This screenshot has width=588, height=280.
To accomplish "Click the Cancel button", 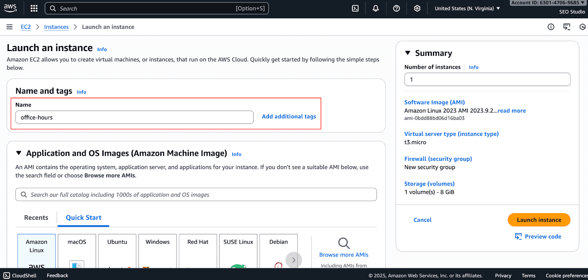I will click(423, 220).
